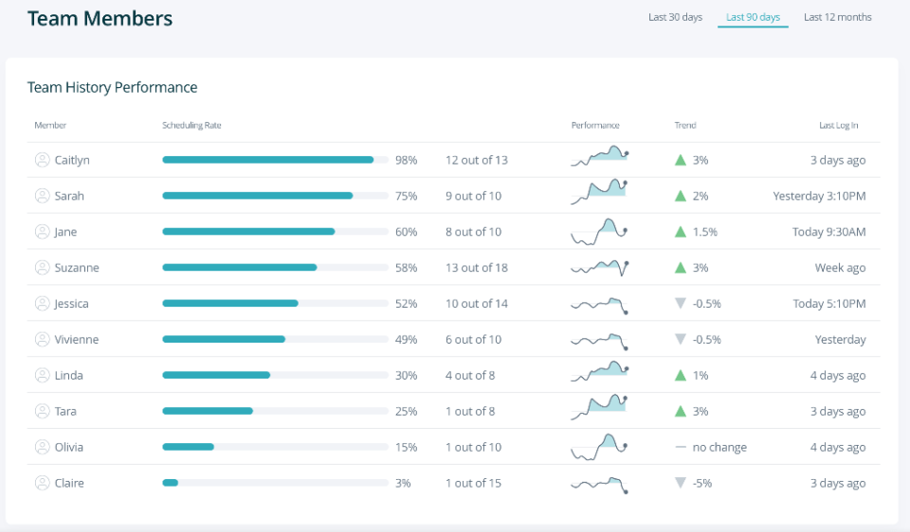Image resolution: width=910 pixels, height=532 pixels.
Task: Click the down-trend arrow in Claire's row
Action: [x=680, y=483]
